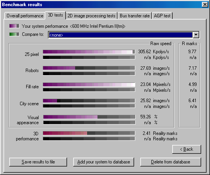The width and height of the screenshot is (210, 175).
Task: Click the Back button
Action: pyautogui.click(x=186, y=149)
